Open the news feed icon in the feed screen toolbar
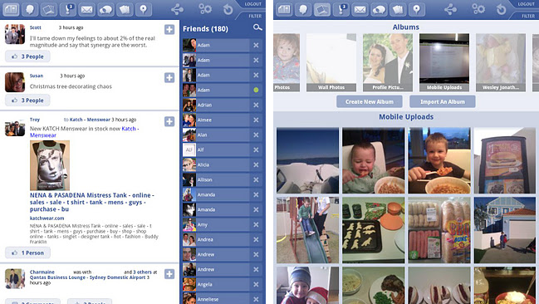 [11, 9]
